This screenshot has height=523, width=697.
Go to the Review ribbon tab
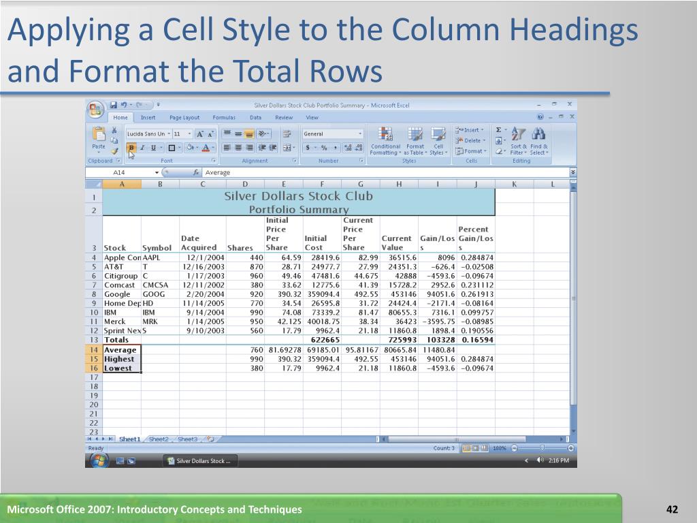point(284,117)
